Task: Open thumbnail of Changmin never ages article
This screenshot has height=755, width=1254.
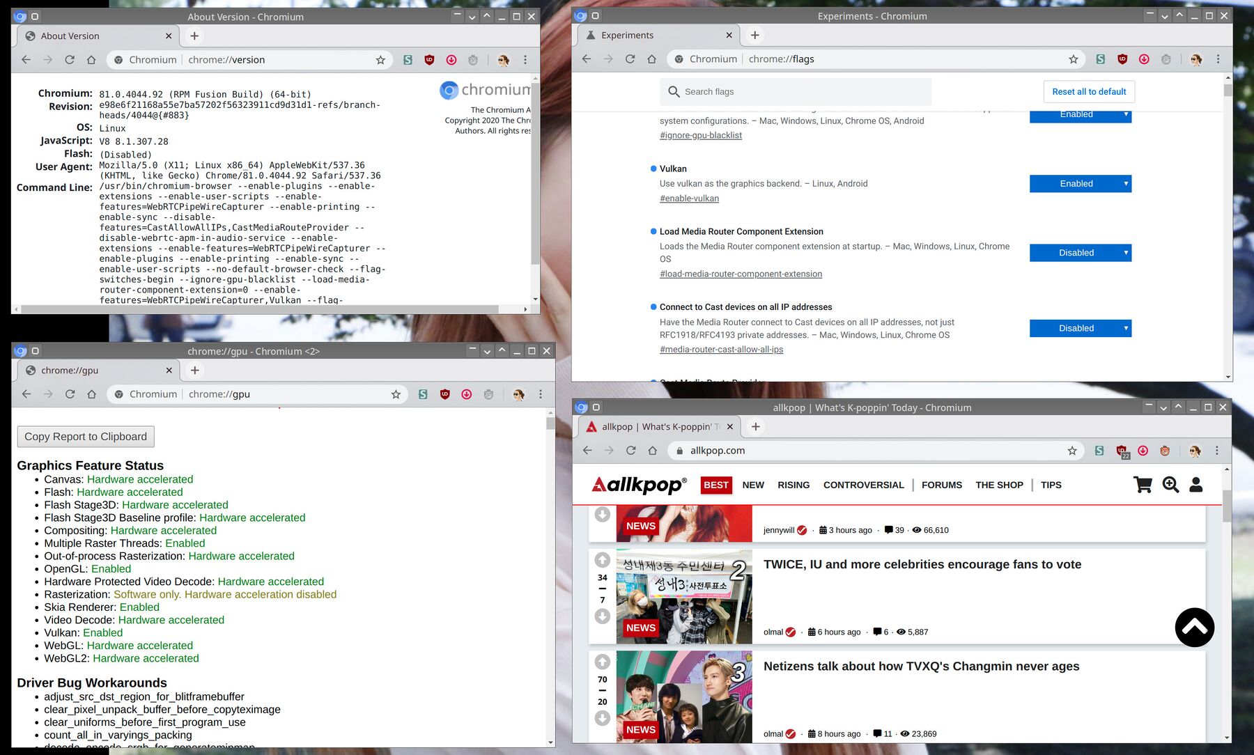Action: tap(684, 697)
